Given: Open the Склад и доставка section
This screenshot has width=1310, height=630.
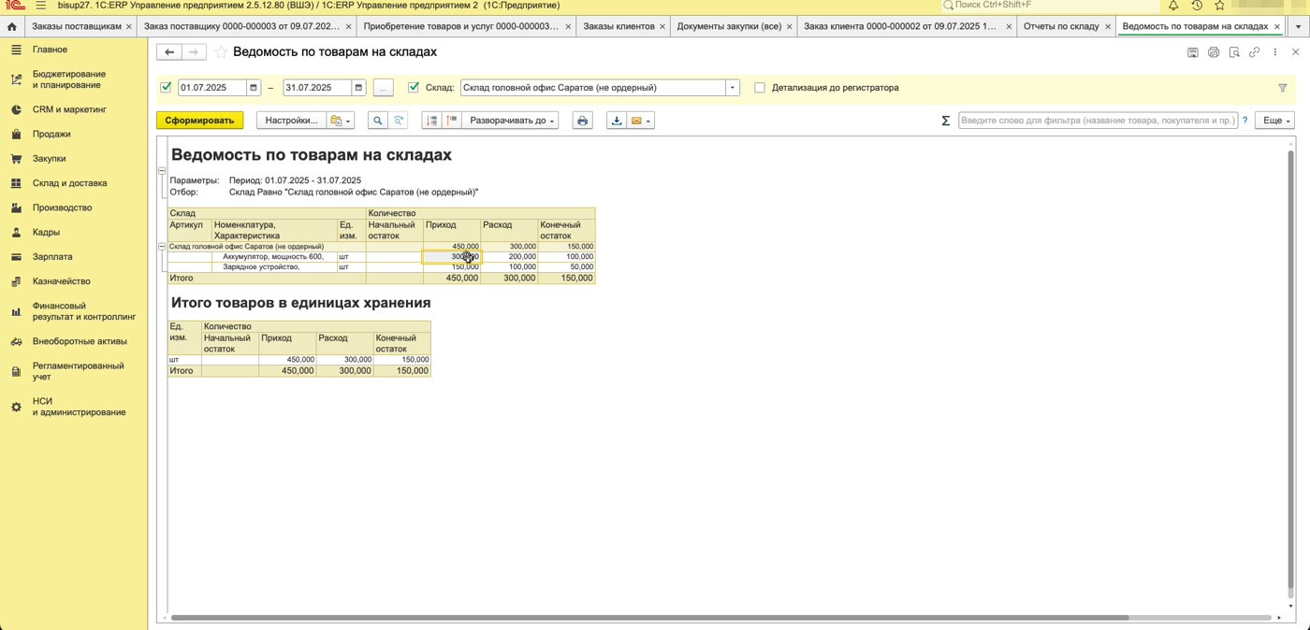Looking at the screenshot, I should point(69,183).
